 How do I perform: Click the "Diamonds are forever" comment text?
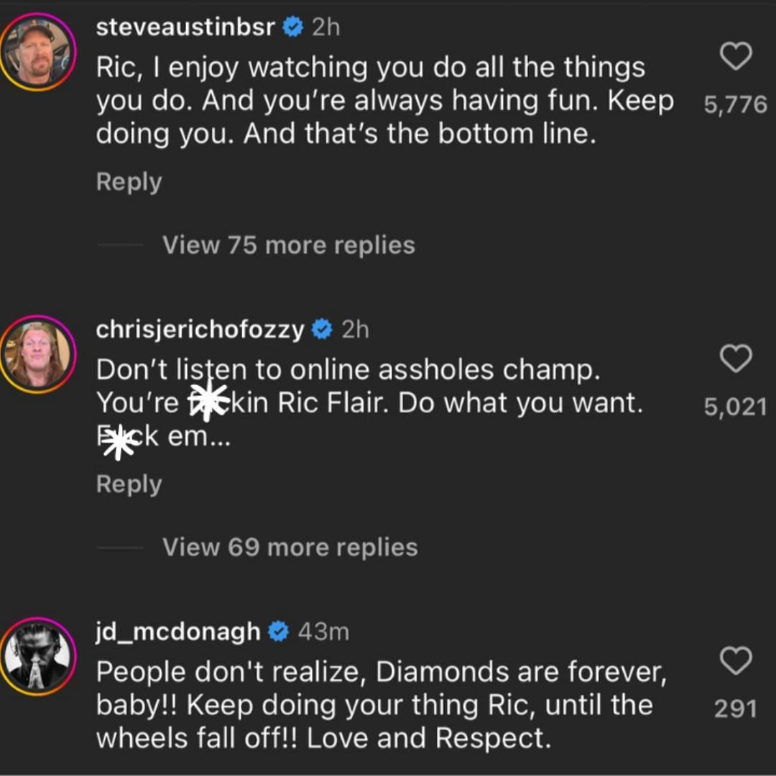(381, 705)
